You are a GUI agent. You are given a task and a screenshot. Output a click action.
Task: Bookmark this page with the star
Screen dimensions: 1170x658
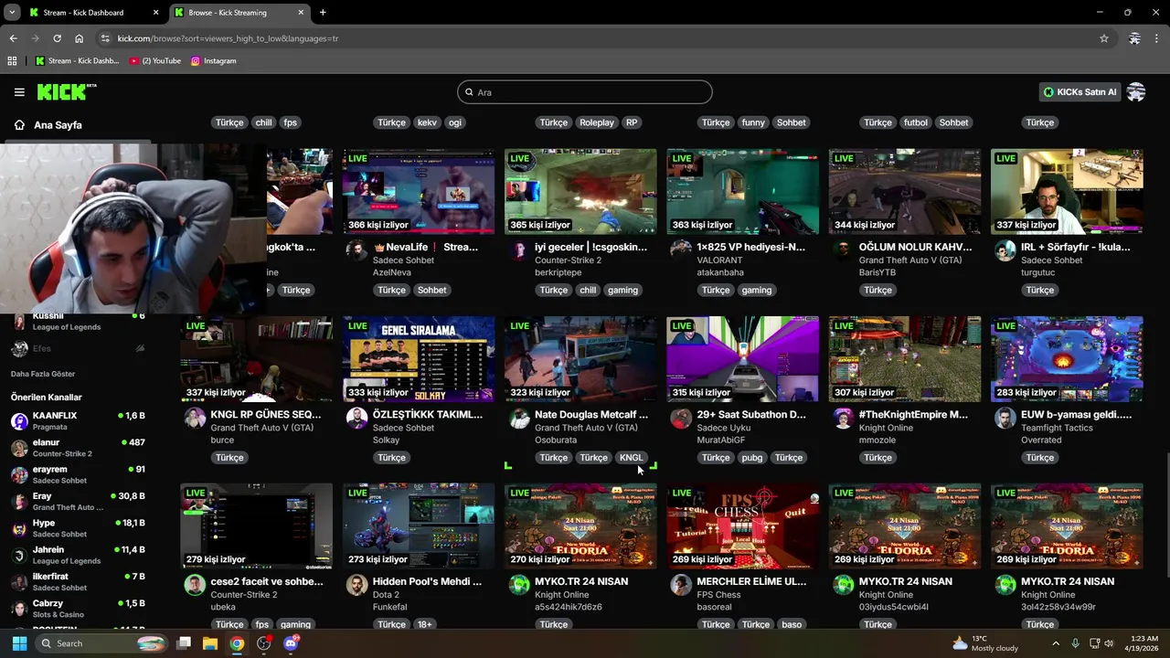(x=1104, y=38)
